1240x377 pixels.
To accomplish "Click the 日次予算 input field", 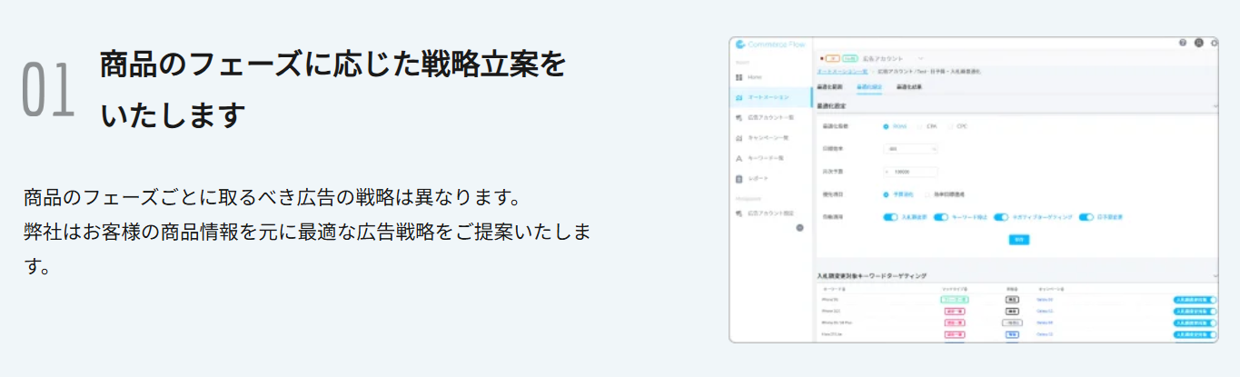I will 910,171.
